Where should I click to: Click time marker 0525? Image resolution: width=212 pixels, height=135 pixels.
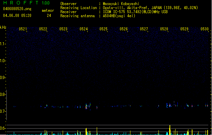103,29
